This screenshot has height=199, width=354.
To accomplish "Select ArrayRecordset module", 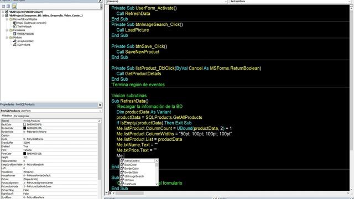I will pyautogui.click(x=25, y=41).
